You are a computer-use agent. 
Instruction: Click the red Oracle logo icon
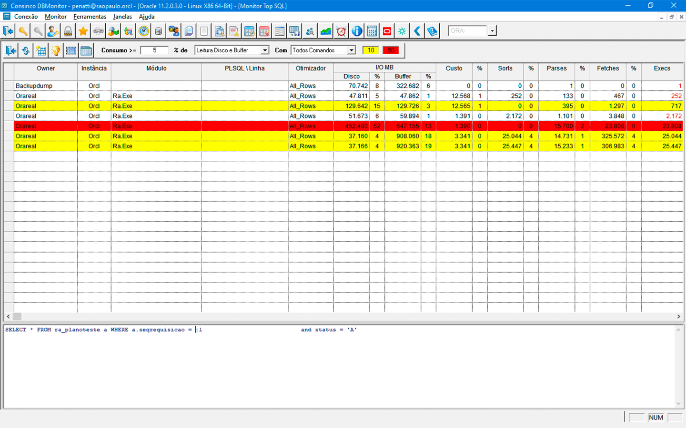[387, 31]
